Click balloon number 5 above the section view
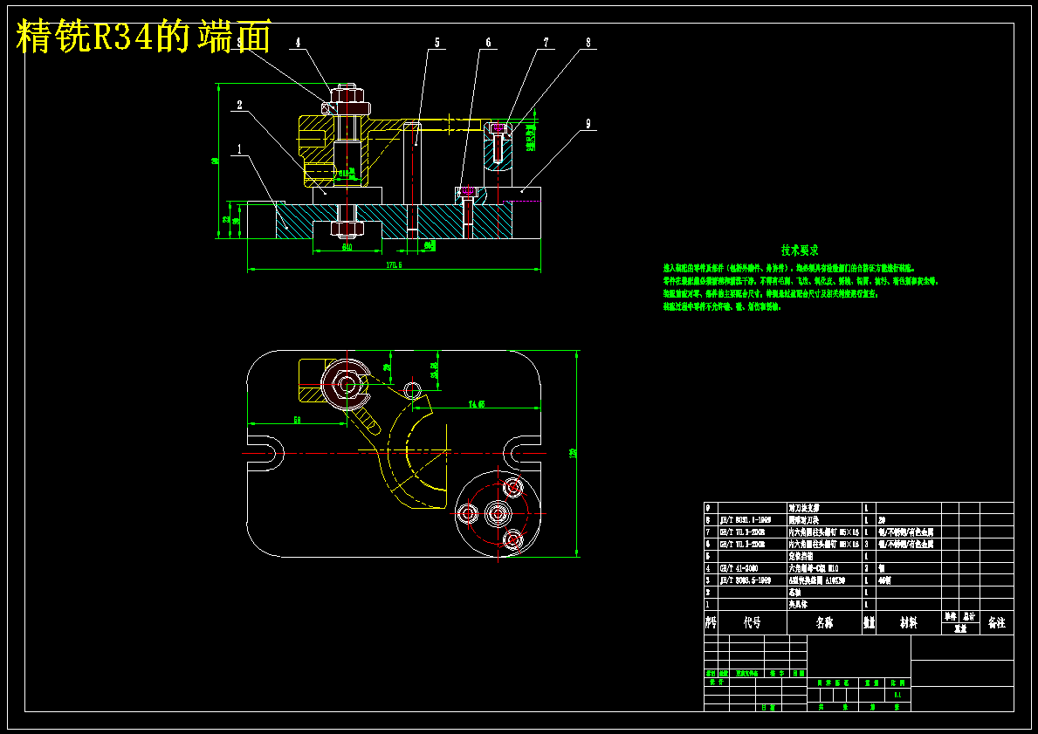 437,43
